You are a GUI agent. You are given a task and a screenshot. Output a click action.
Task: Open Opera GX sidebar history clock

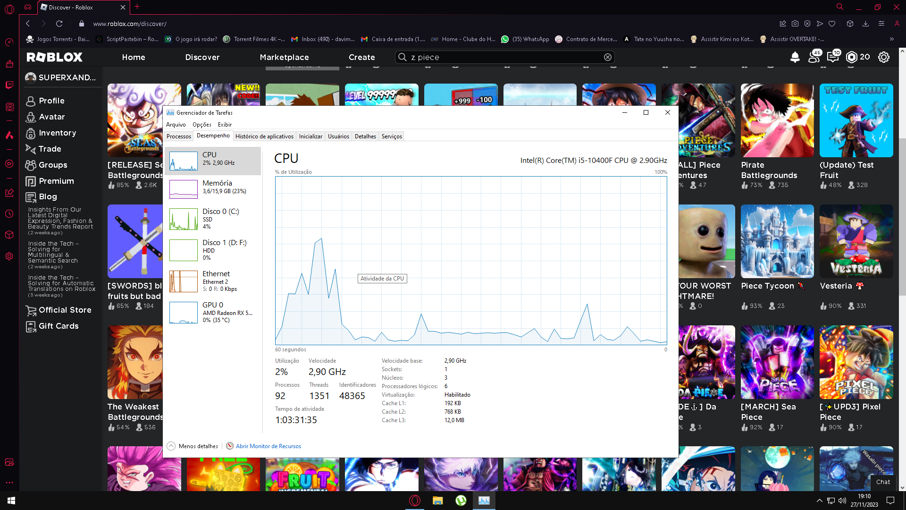click(9, 214)
